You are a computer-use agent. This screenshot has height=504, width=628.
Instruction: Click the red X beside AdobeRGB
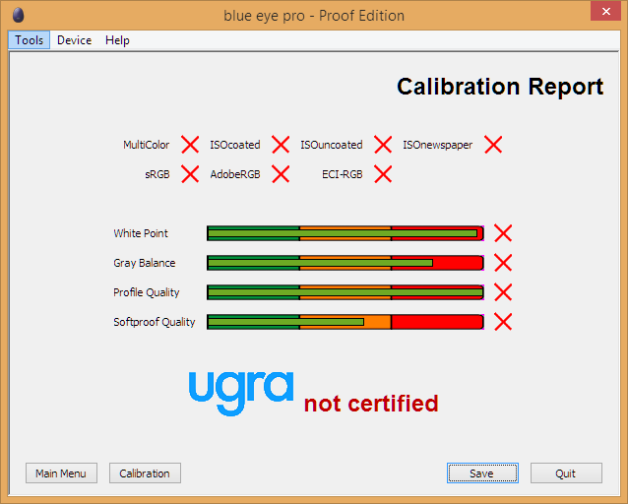tap(281, 174)
